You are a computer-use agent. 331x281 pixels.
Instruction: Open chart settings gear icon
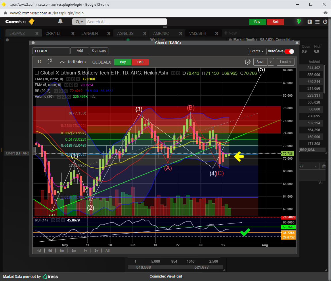(x=247, y=62)
